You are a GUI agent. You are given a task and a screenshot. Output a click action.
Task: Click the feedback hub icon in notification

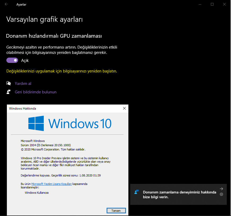click(137, 192)
